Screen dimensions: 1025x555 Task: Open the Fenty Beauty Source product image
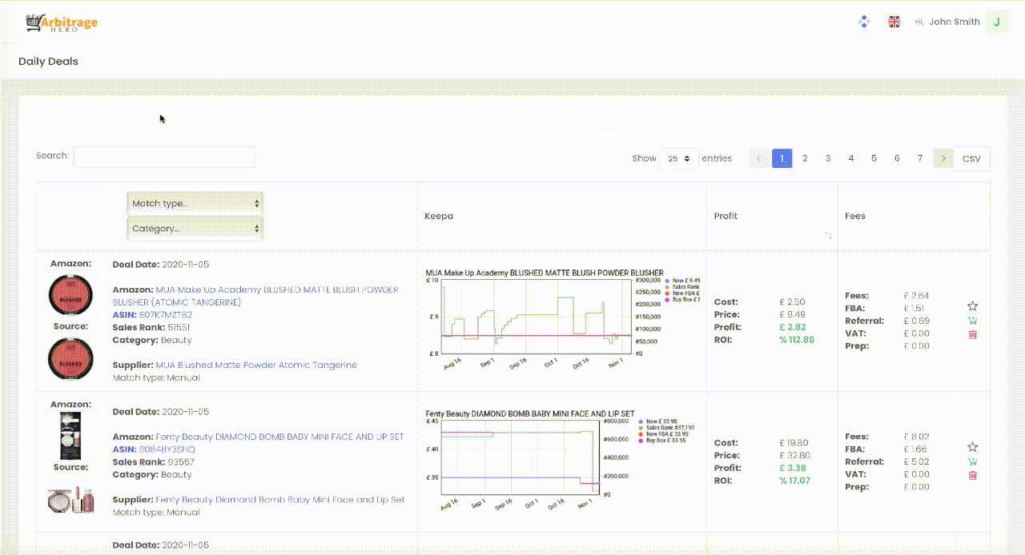(71, 500)
